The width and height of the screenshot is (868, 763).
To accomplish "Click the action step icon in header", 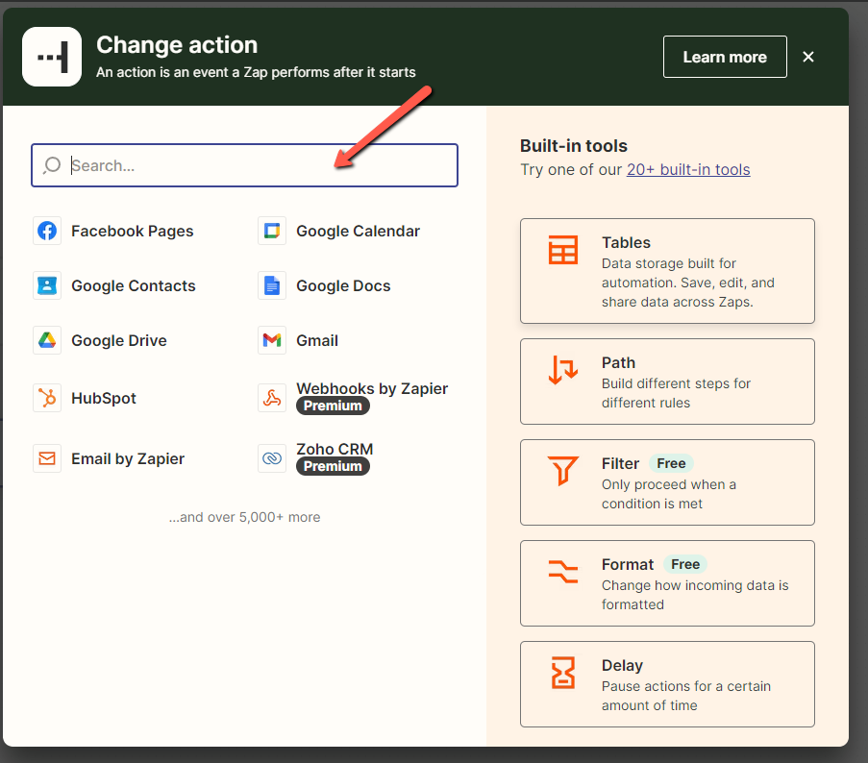I will tap(52, 57).
